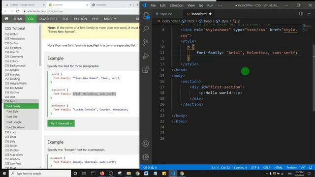Open editor More Actions ellipsis

310,14
